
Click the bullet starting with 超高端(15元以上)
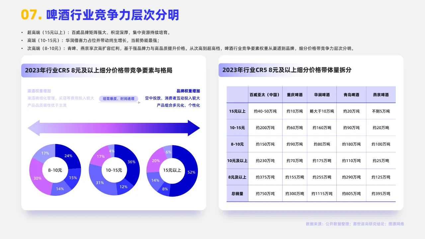pyautogui.click(x=99, y=33)
